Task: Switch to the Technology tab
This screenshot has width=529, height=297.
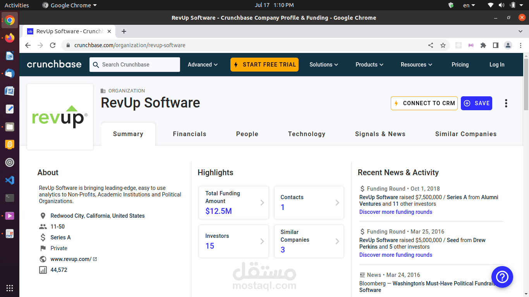Action: pyautogui.click(x=307, y=134)
